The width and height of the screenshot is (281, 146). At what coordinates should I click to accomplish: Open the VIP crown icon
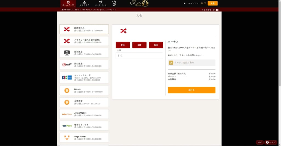(x=114, y=3)
